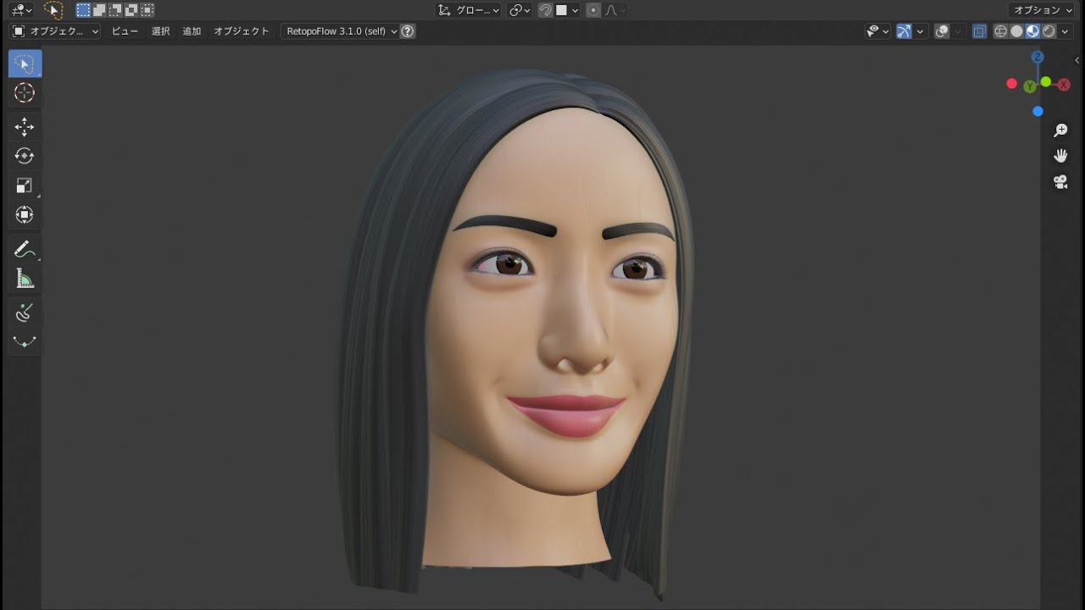Image resolution: width=1085 pixels, height=610 pixels.
Task: Switch to wireframe viewport shading
Action: click(1000, 31)
